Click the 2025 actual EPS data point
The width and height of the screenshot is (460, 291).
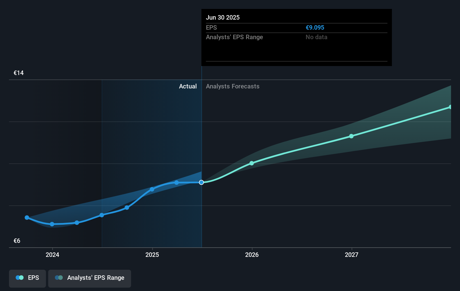pyautogui.click(x=152, y=189)
